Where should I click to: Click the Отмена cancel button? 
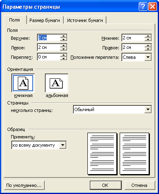pyautogui.click(x=140, y=185)
